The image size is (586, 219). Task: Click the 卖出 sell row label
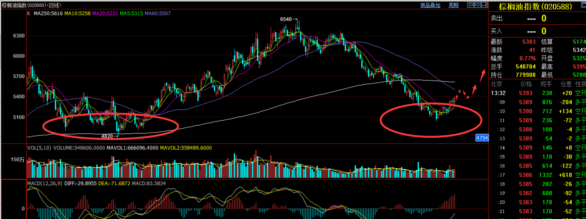click(x=496, y=18)
